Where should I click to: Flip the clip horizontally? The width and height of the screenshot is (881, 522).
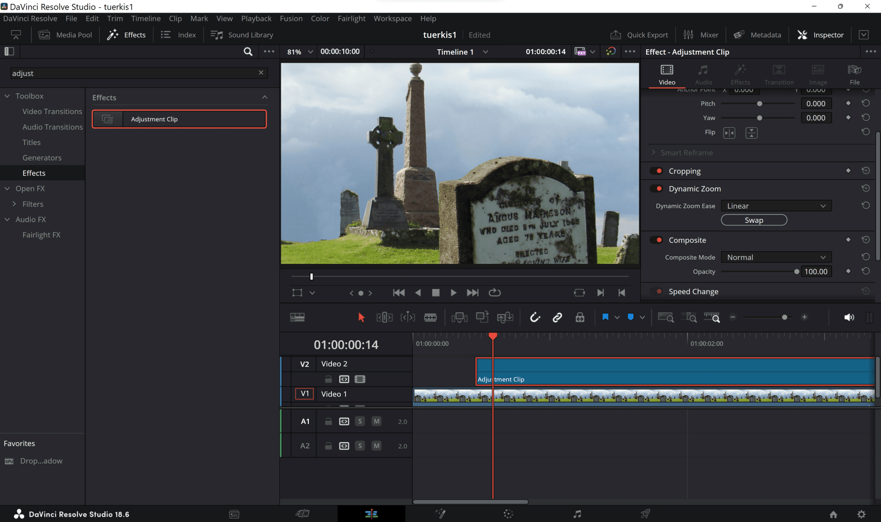pyautogui.click(x=729, y=133)
